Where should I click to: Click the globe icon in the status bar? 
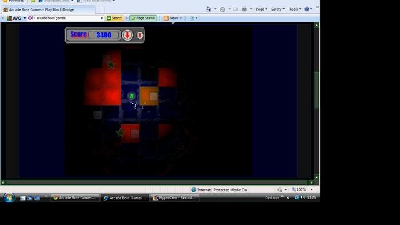(194, 190)
